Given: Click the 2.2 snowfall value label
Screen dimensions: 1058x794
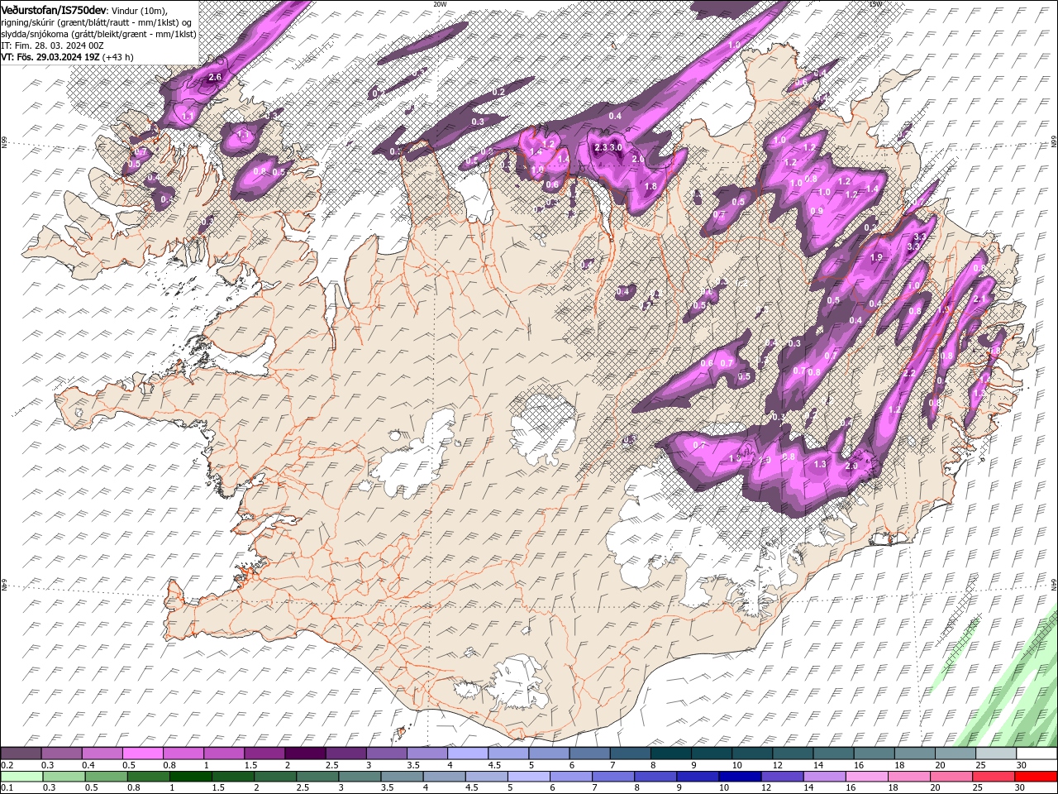Looking at the screenshot, I should 910,373.
